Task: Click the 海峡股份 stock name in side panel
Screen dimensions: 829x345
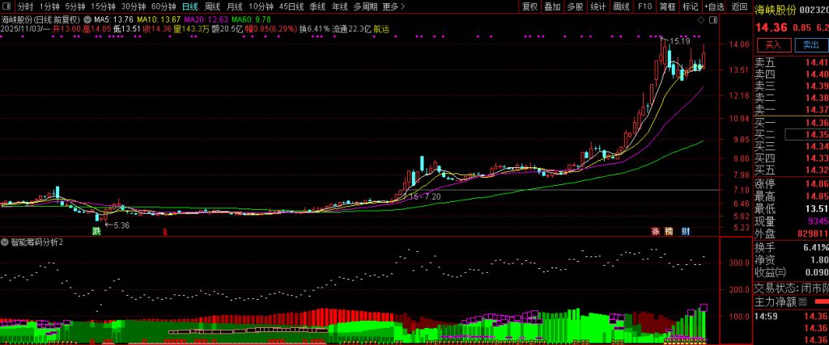Action: pyautogui.click(x=775, y=10)
